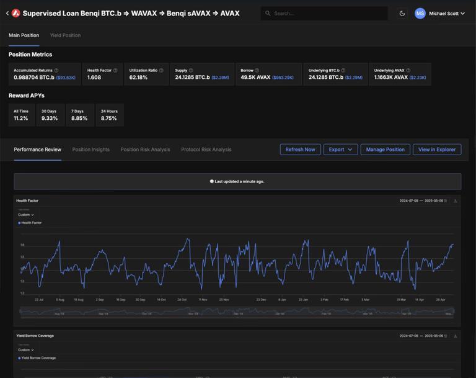Open the Michael Scott account menu
The height and width of the screenshot is (378, 476).
pyautogui.click(x=440, y=13)
